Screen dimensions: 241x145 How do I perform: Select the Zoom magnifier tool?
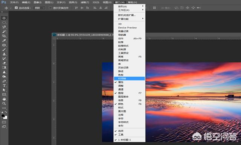(4, 104)
